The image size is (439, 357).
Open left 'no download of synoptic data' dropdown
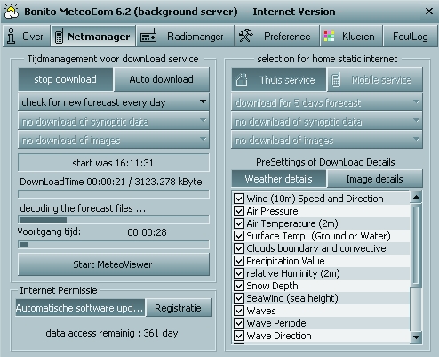point(114,121)
